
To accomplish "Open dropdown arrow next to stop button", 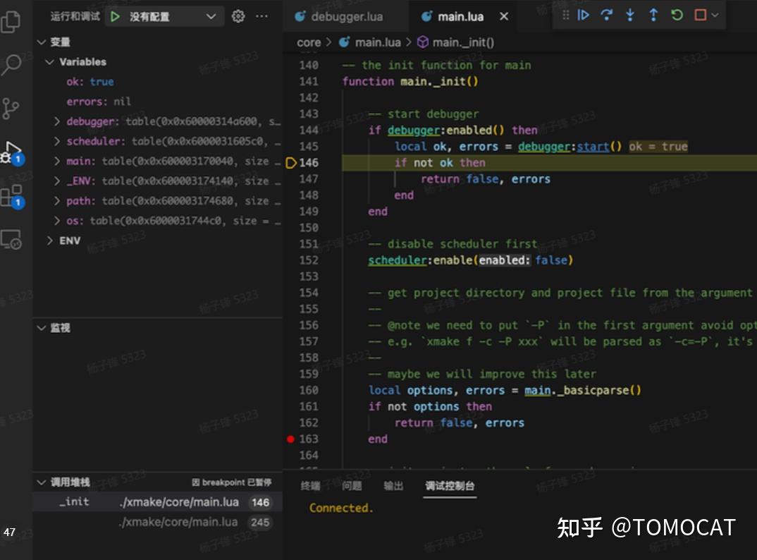I will [x=715, y=15].
